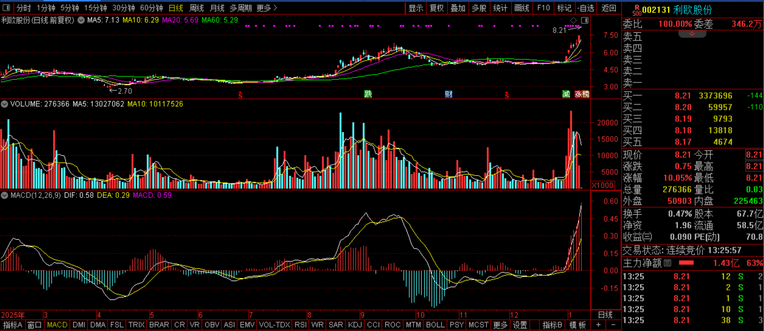Select the 5分钟 period
Viewport: 764px width, 331px height.
point(70,8)
